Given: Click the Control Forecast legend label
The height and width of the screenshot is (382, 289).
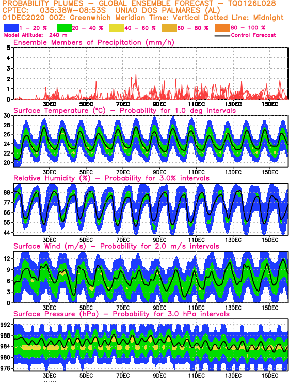Looking at the screenshot, I should (x=253, y=35).
